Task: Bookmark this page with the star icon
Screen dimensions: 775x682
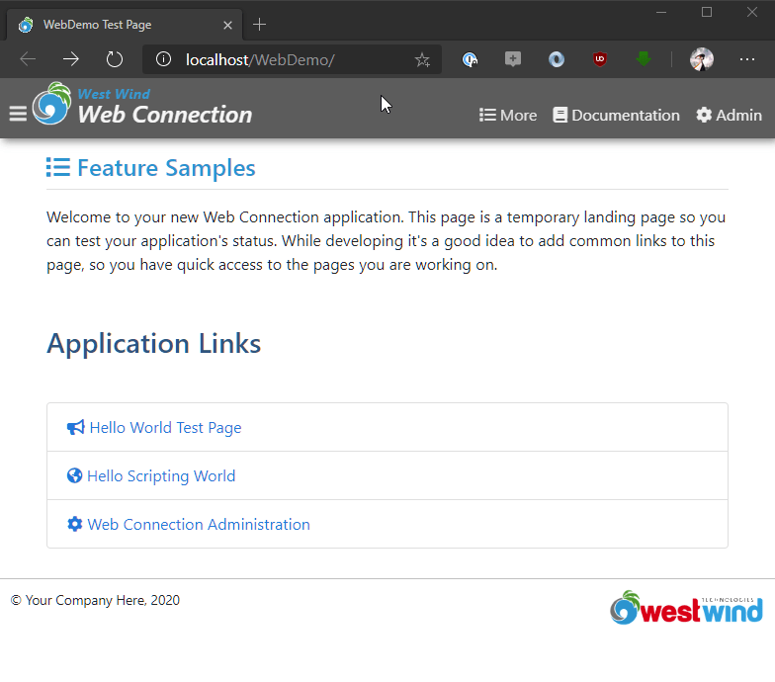Action: pos(422,59)
